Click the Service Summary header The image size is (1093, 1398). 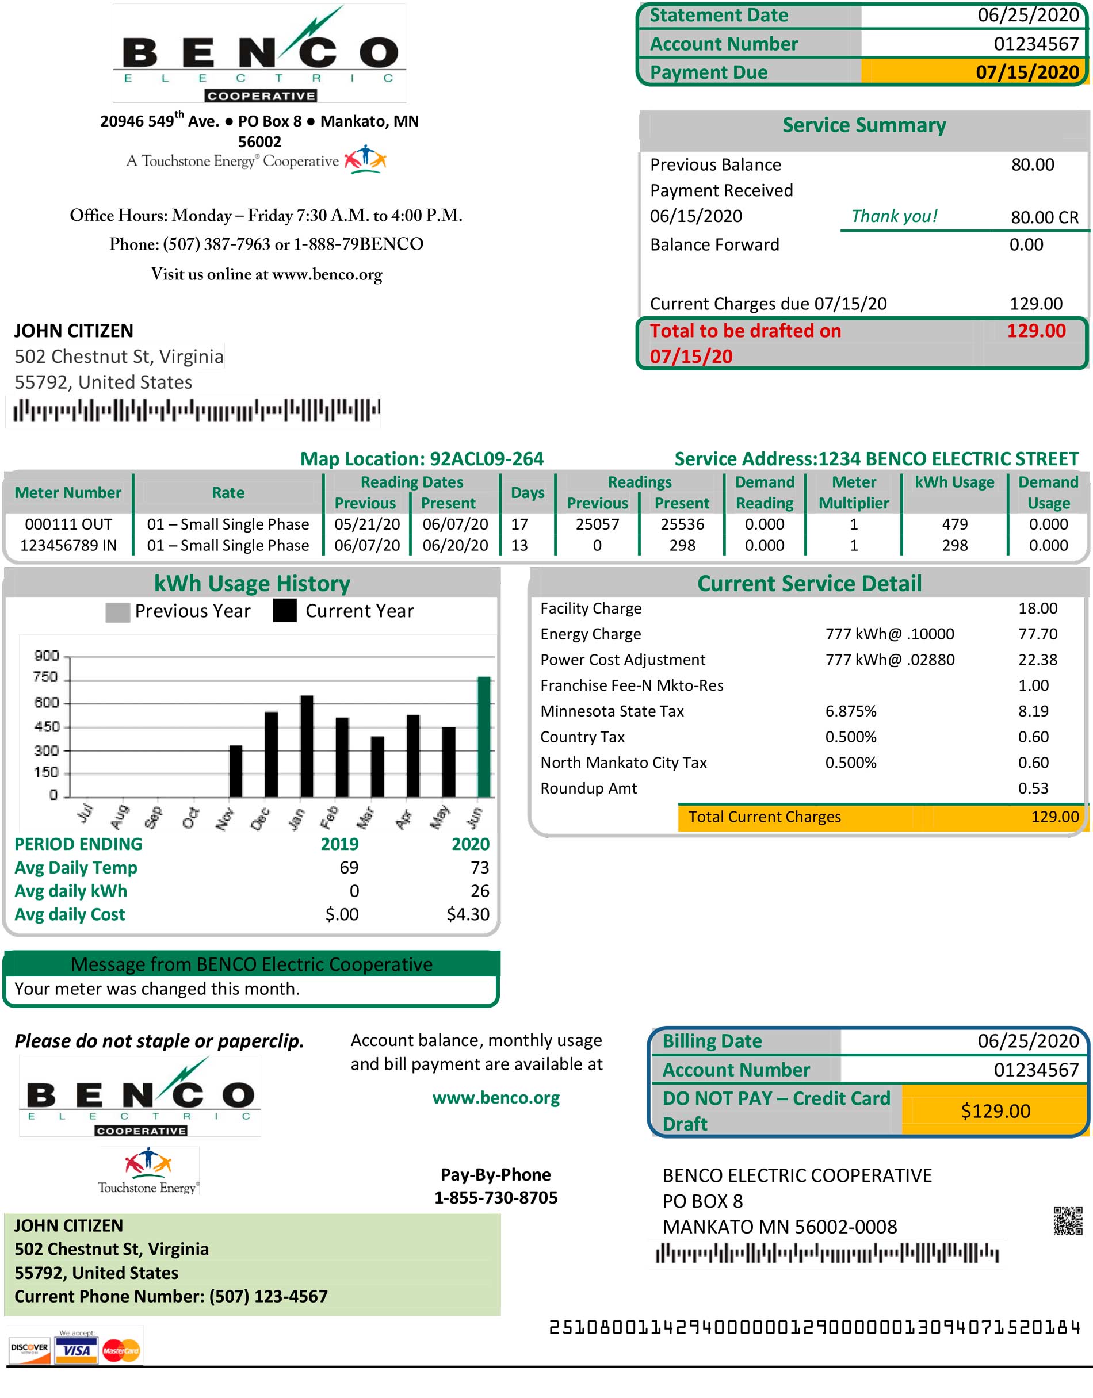(863, 125)
